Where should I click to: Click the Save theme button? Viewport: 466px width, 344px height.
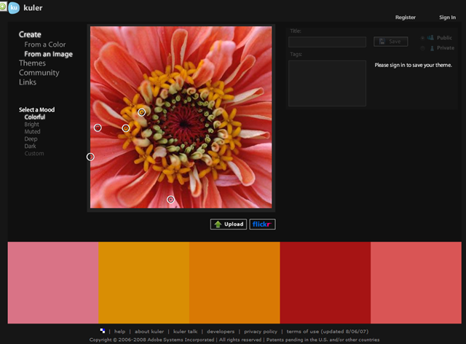391,42
